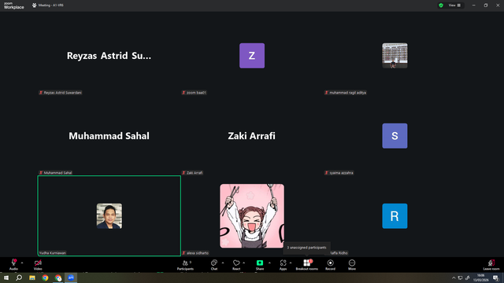Click the syaima azzahra name label

[x=339, y=173]
